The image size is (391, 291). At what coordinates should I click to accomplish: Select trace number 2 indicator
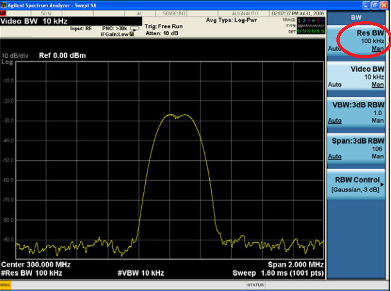click(x=305, y=21)
